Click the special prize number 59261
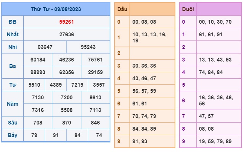 coord(66,22)
